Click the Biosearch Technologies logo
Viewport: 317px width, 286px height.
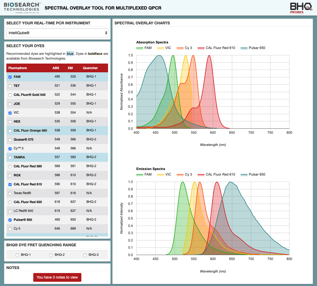[x=22, y=8]
